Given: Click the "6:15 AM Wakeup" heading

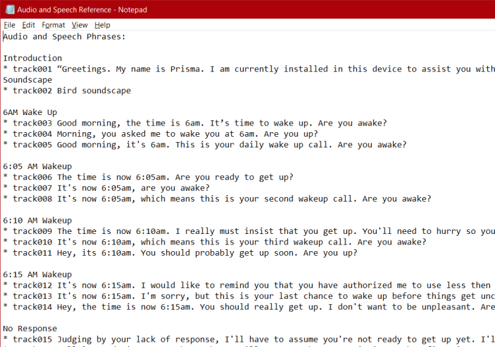Looking at the screenshot, I should (x=38, y=274).
